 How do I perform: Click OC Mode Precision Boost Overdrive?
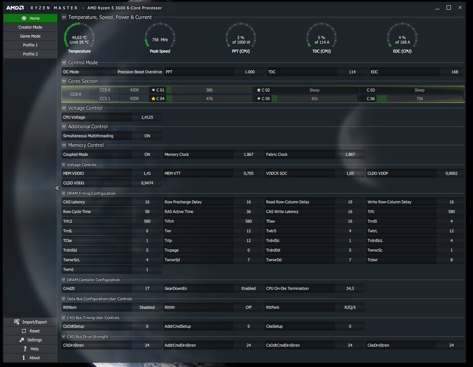140,72
